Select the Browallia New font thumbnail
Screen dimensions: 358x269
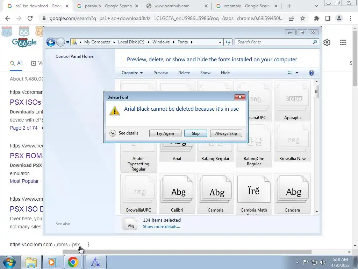(292, 142)
